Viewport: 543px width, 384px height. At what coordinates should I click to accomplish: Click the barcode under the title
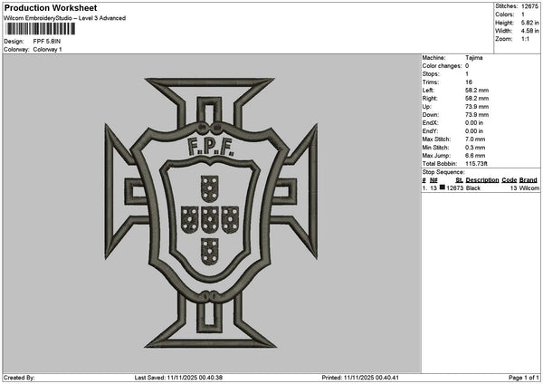(41, 29)
